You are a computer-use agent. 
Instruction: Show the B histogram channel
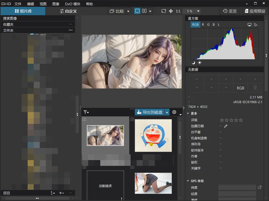click(213, 25)
